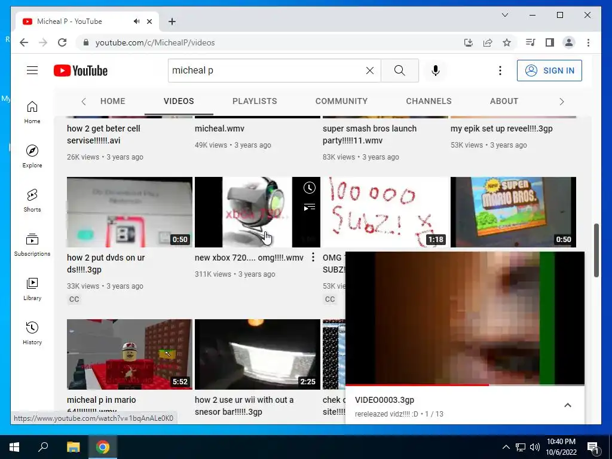Open Super Mario Bros video thumbnail

coord(513,212)
